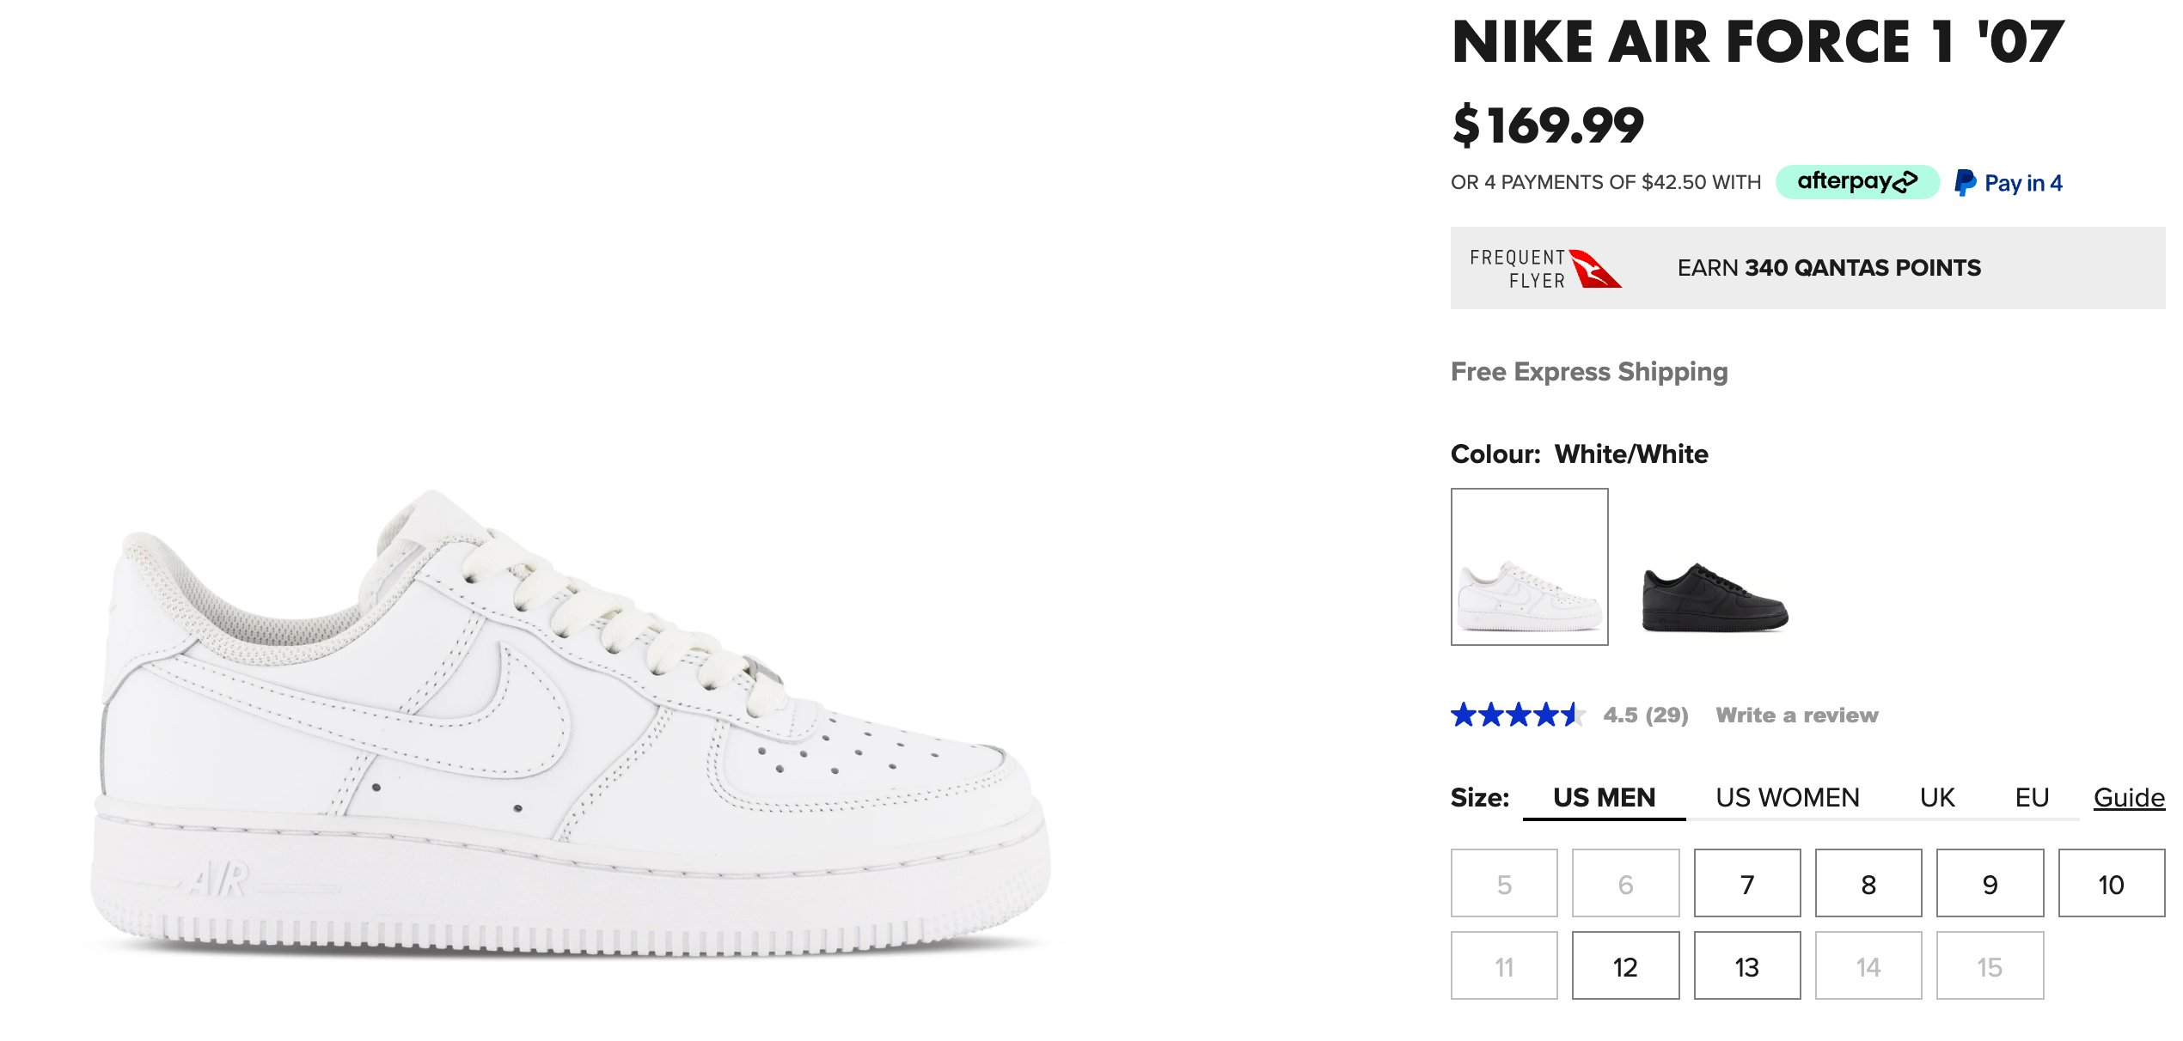This screenshot has height=1041, width=2183.
Task: Click the 4.5 (29) rating count
Action: [x=1645, y=715]
